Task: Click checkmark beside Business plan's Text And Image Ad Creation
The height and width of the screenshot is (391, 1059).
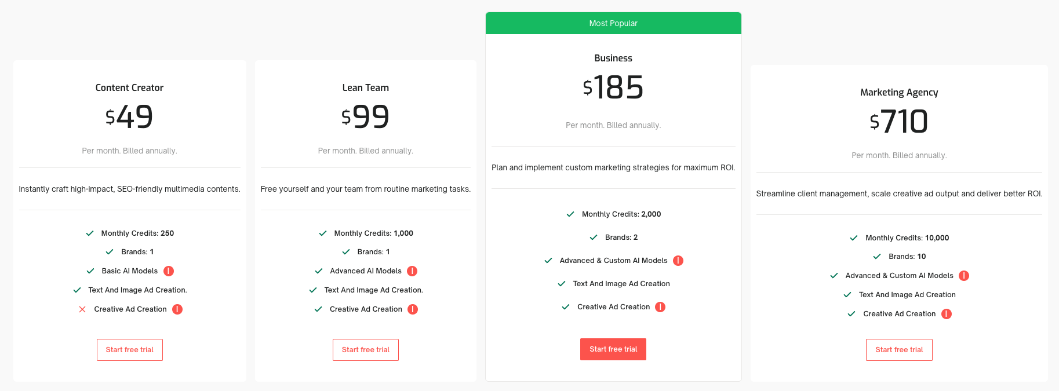Action: tap(561, 283)
